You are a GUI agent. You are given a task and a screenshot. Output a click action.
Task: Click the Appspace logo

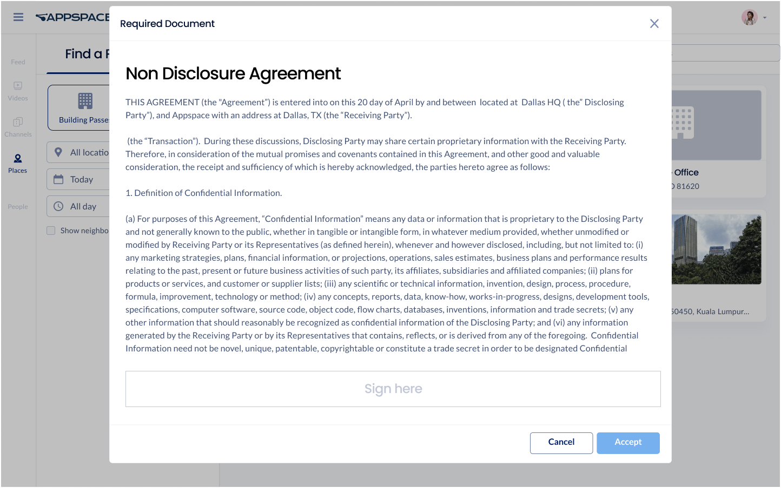(x=72, y=17)
